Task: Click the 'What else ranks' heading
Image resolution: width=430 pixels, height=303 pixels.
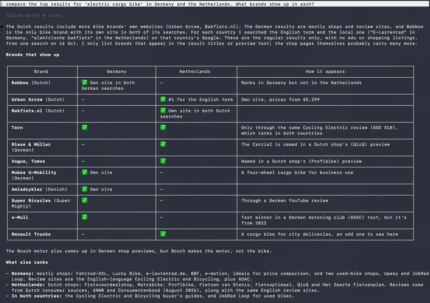Action: coord(27,262)
